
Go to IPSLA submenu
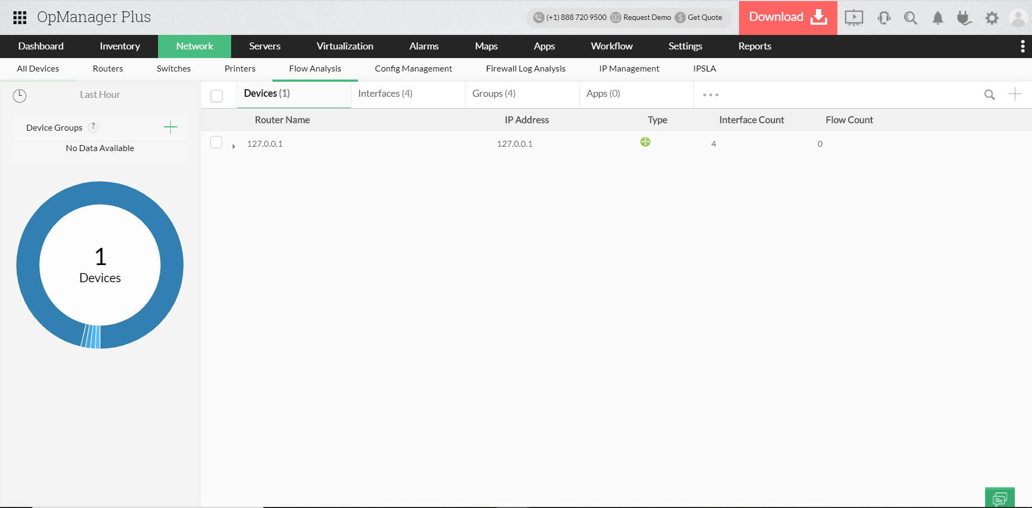click(x=705, y=69)
